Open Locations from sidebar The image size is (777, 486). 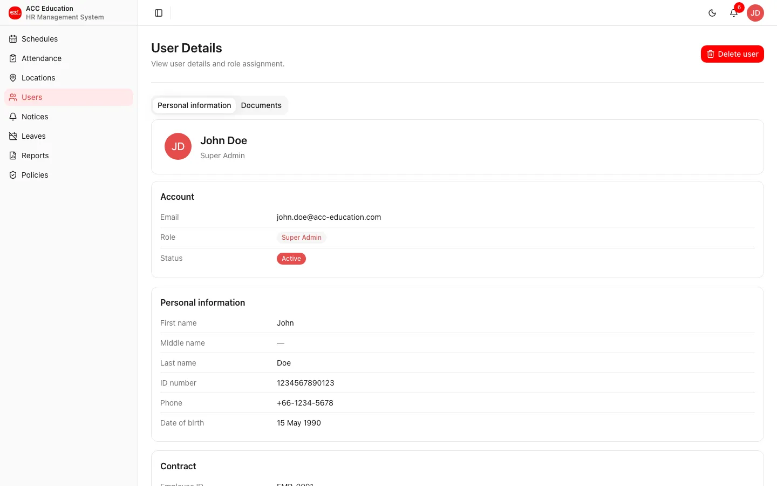click(69, 78)
